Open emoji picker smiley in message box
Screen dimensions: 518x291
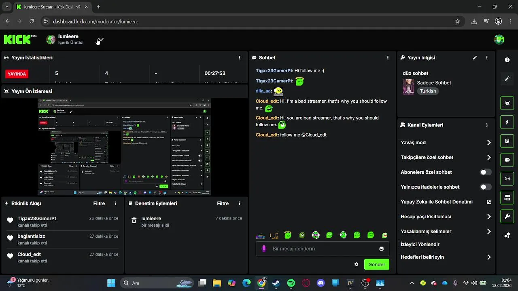381,249
